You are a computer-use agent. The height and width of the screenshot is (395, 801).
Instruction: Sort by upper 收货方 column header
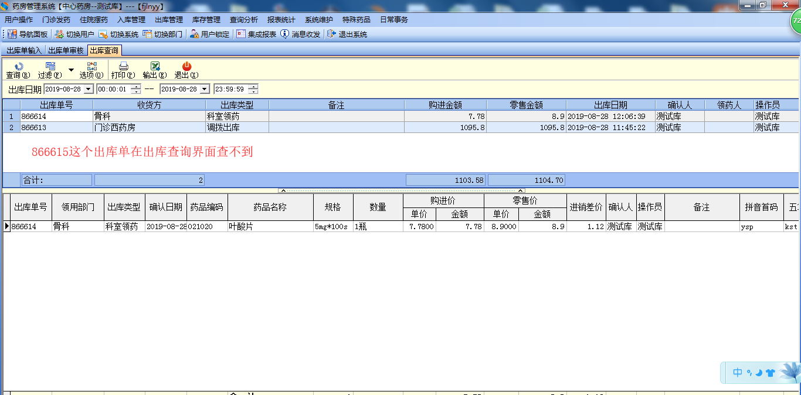click(149, 105)
